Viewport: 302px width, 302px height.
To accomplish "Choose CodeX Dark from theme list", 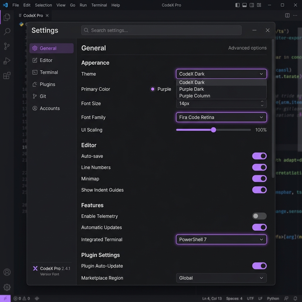I will point(221,83).
